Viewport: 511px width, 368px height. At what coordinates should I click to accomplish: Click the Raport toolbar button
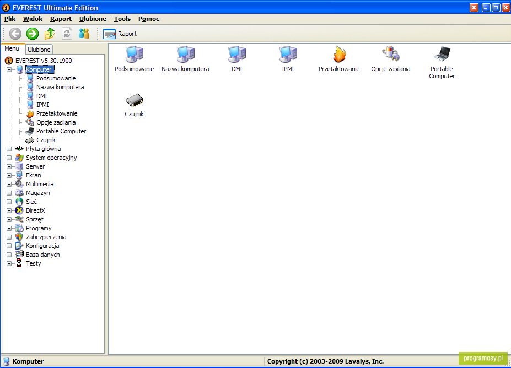(x=120, y=34)
